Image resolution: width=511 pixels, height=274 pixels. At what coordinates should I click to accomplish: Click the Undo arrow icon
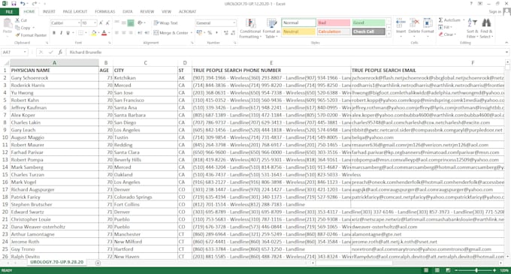click(23, 4)
